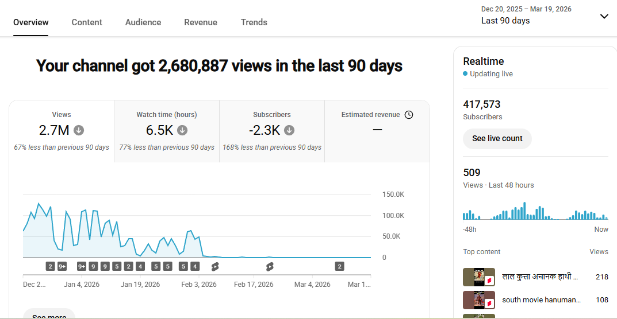Click the Shorts badge on the Hindi-titled video thumbnail

(x=489, y=281)
